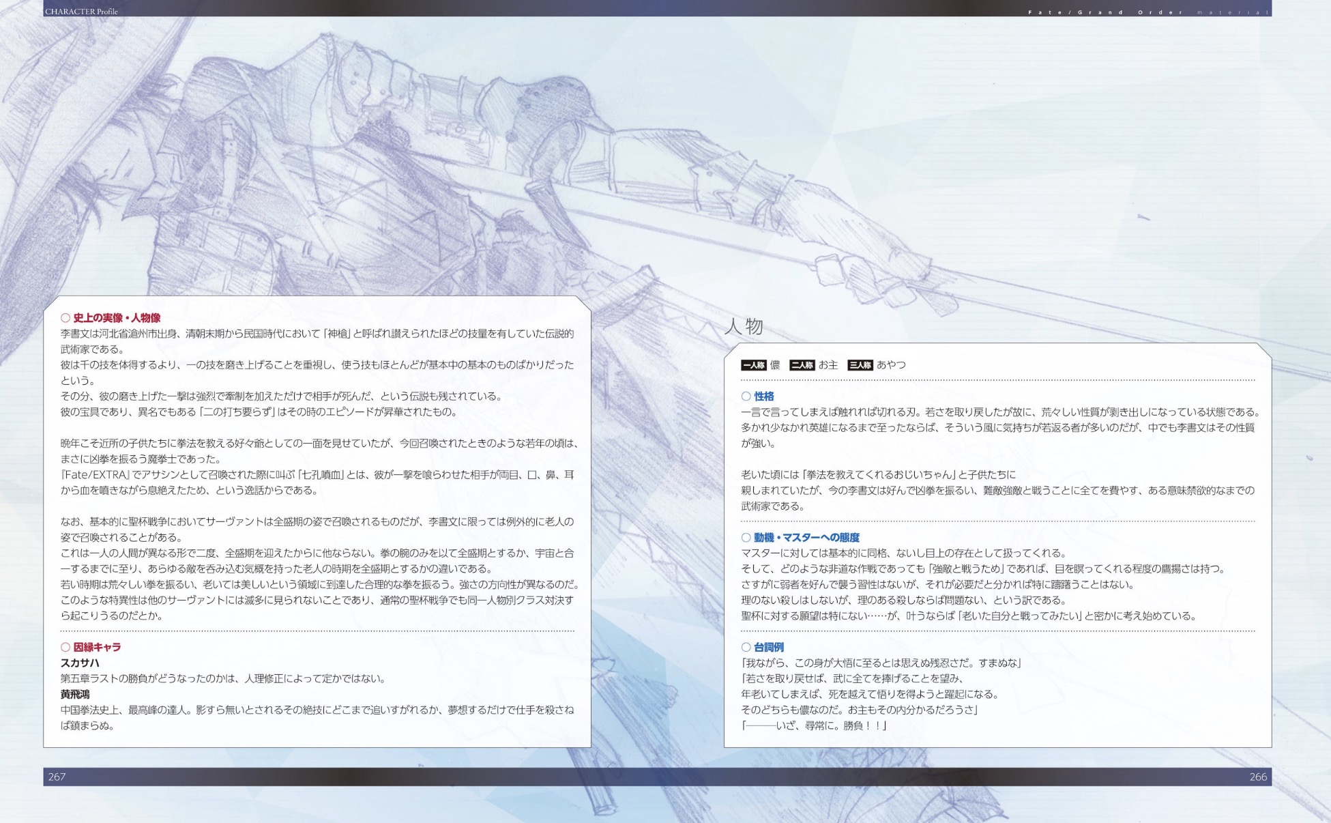
Task: Click the bold name 黄飛鴻
Action: point(75,694)
